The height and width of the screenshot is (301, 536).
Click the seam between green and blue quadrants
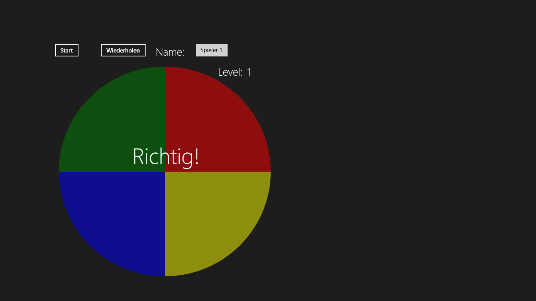[112, 172]
